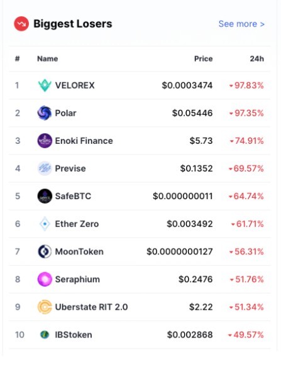Image resolution: width=281 pixels, height=365 pixels.
Task: Open the Uberstate RIT 2.0 name link
Action: point(91,307)
